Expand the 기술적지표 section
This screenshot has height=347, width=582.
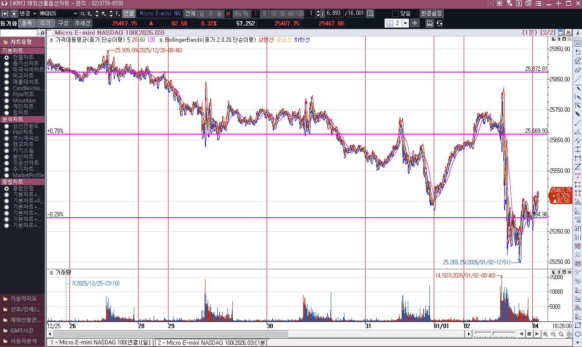point(23,299)
